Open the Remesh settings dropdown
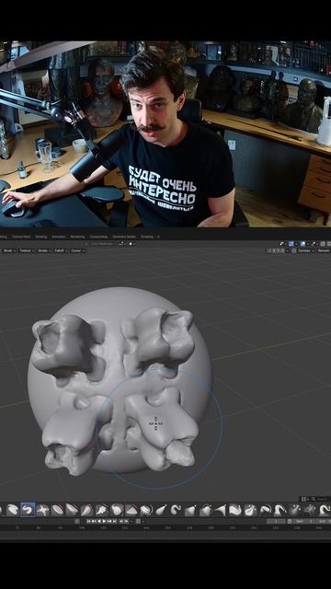The width and height of the screenshot is (331, 589). coord(324,250)
